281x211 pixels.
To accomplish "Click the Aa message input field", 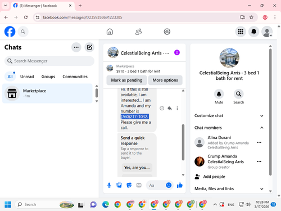I will [156, 186].
